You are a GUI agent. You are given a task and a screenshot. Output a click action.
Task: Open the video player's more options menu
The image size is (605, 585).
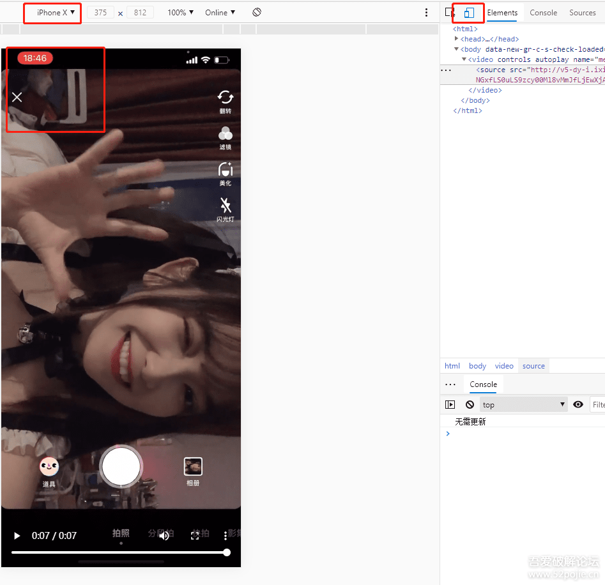225,536
